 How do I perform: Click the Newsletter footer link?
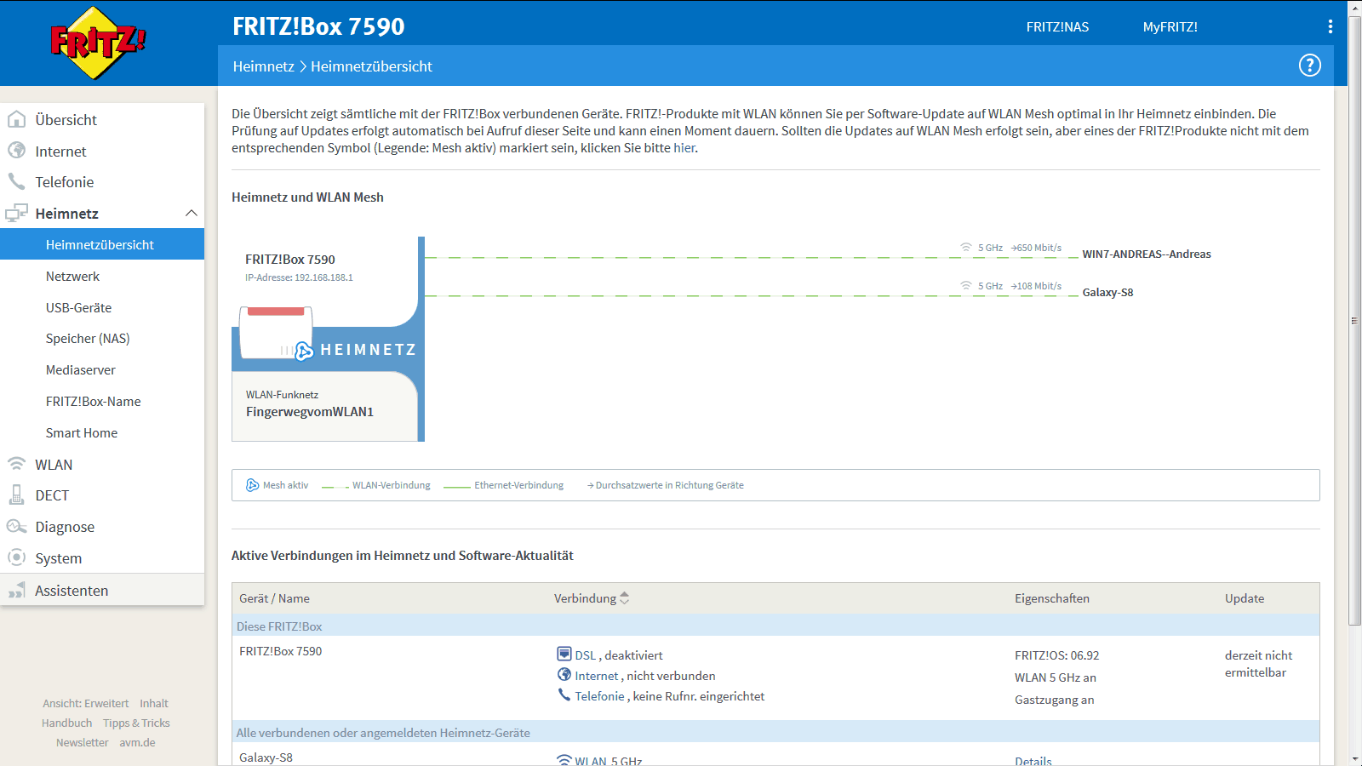[83, 742]
